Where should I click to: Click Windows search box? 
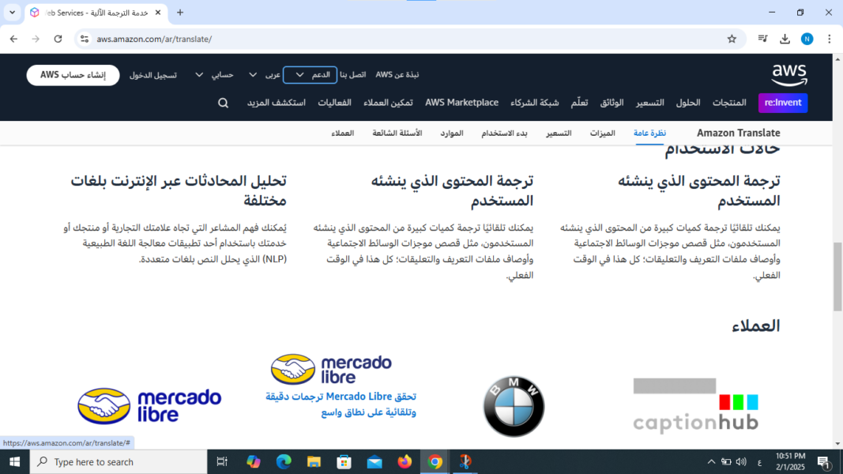pyautogui.click(x=119, y=461)
